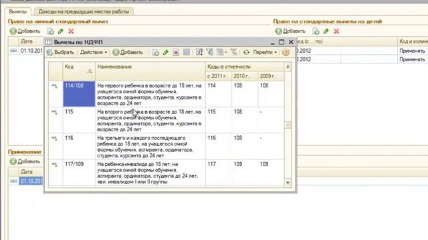Refresh the list with the refresh icon
This screenshot has width=428, height=240.
pyautogui.click(x=246, y=52)
